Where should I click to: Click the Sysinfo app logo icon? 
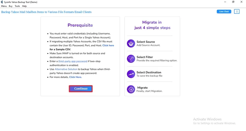tap(2, 2)
